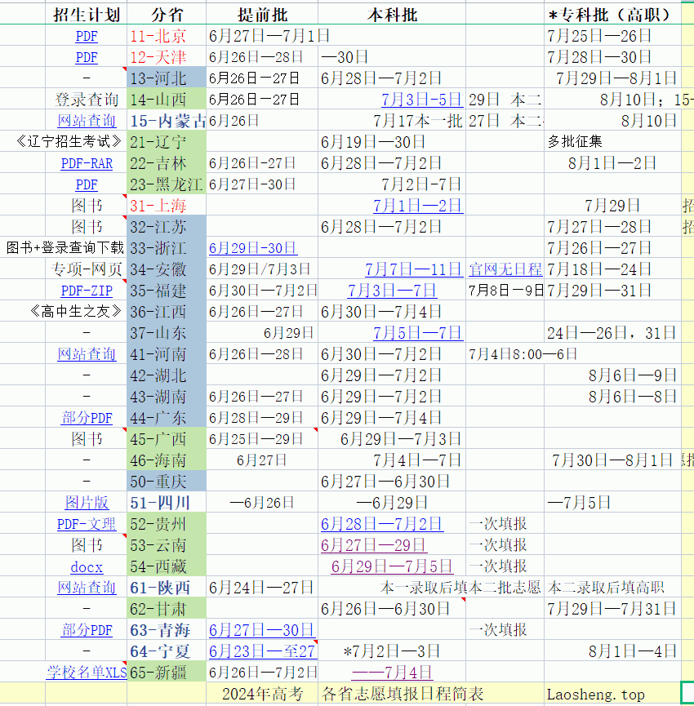This screenshot has width=694, height=706.
Task: Open the 学校名单XLS link for 65-新疆
Action: [x=87, y=673]
